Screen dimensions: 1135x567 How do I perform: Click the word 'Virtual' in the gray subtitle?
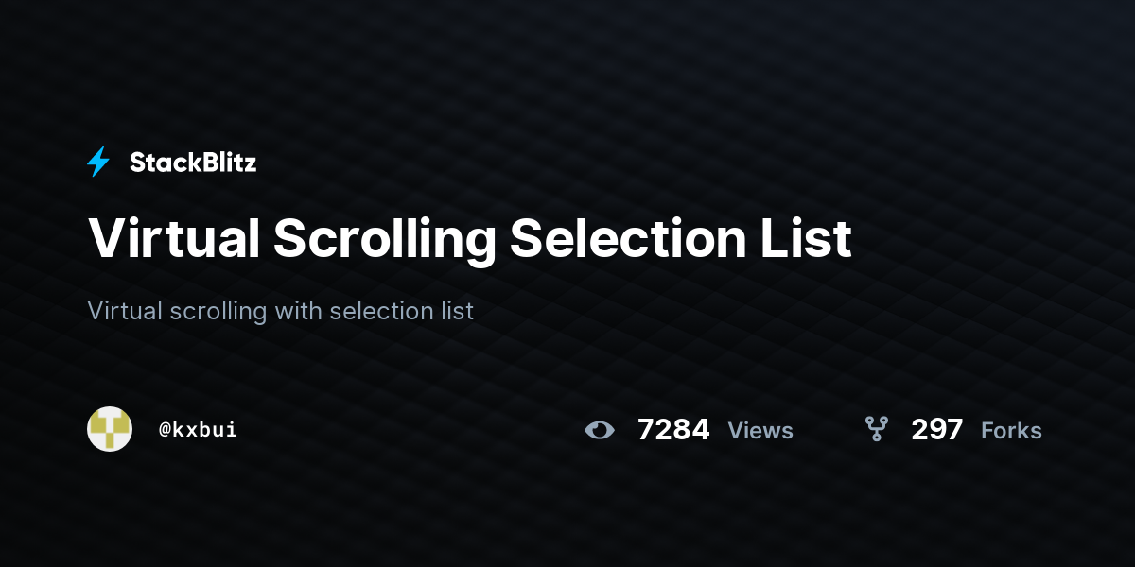124,310
